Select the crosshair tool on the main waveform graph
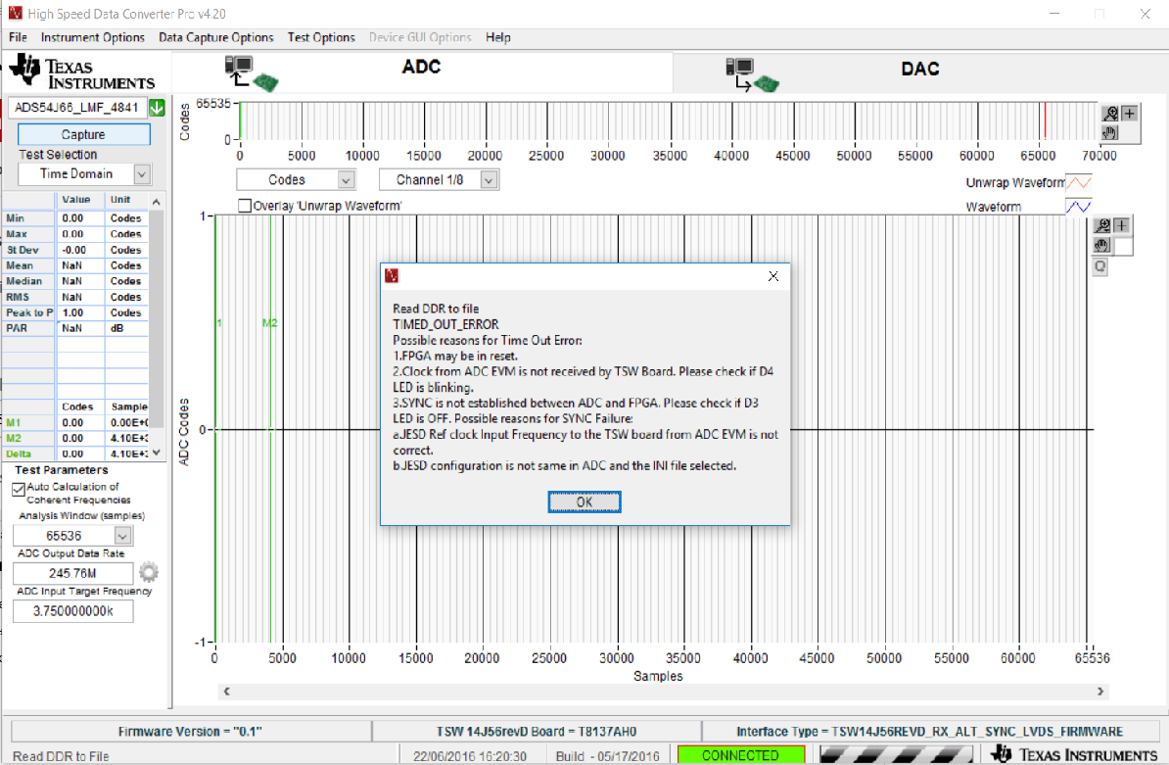 pos(1121,225)
